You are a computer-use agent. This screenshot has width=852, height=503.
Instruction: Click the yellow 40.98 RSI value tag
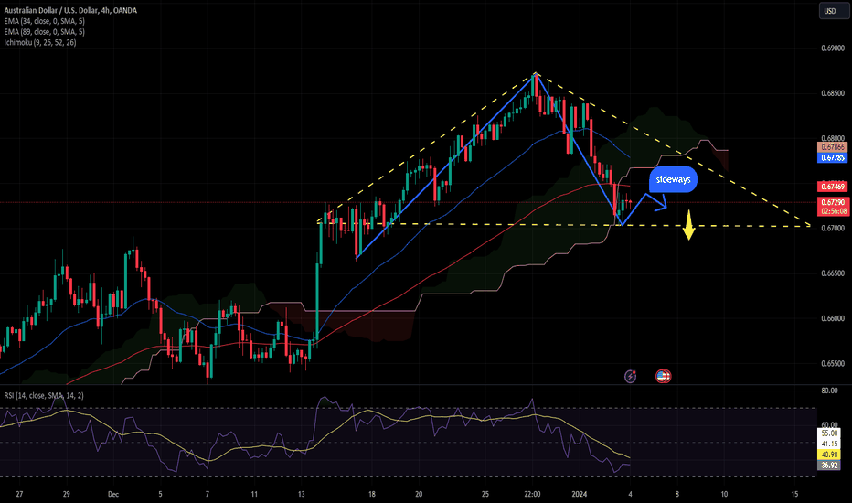pos(829,455)
